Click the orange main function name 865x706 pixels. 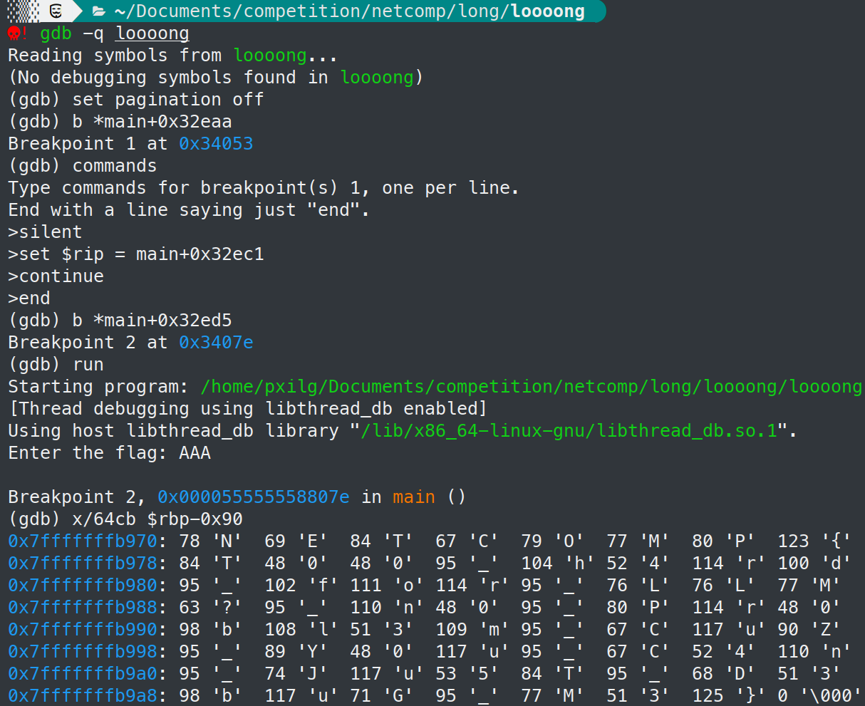(413, 497)
